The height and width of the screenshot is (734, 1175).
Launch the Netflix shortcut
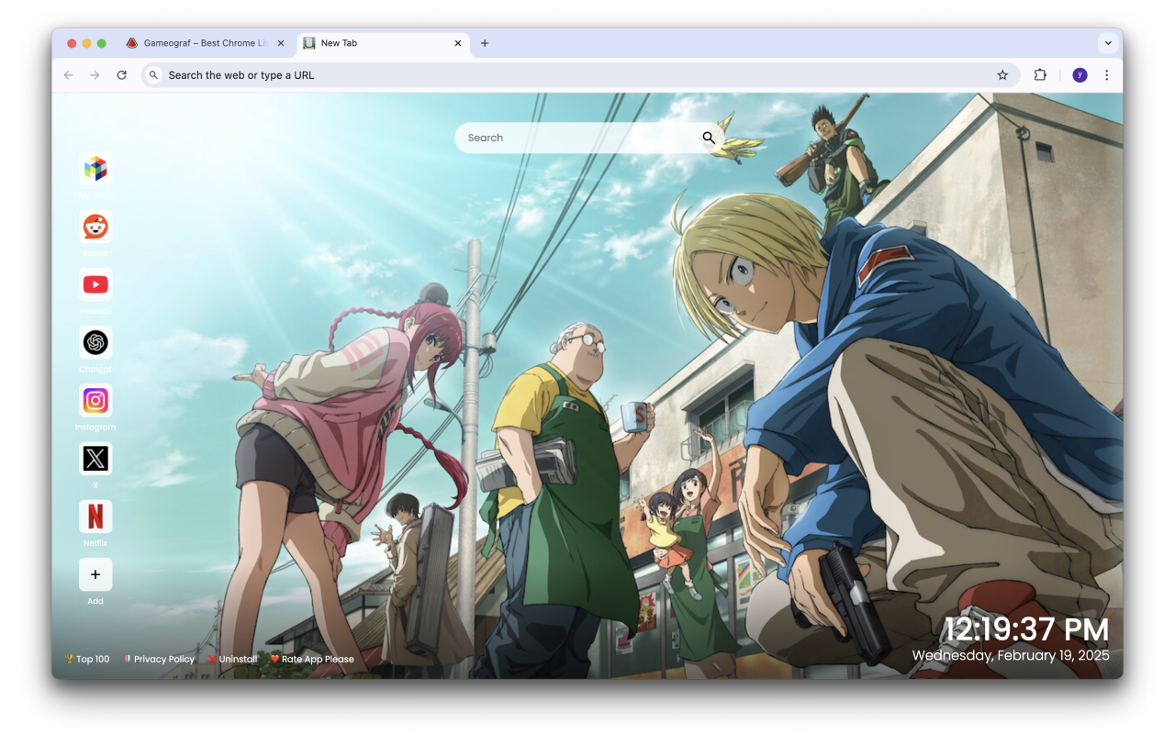(95, 517)
